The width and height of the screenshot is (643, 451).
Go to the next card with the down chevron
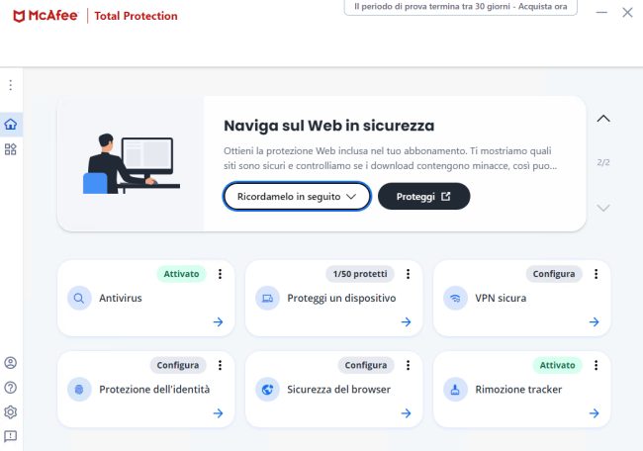click(603, 208)
